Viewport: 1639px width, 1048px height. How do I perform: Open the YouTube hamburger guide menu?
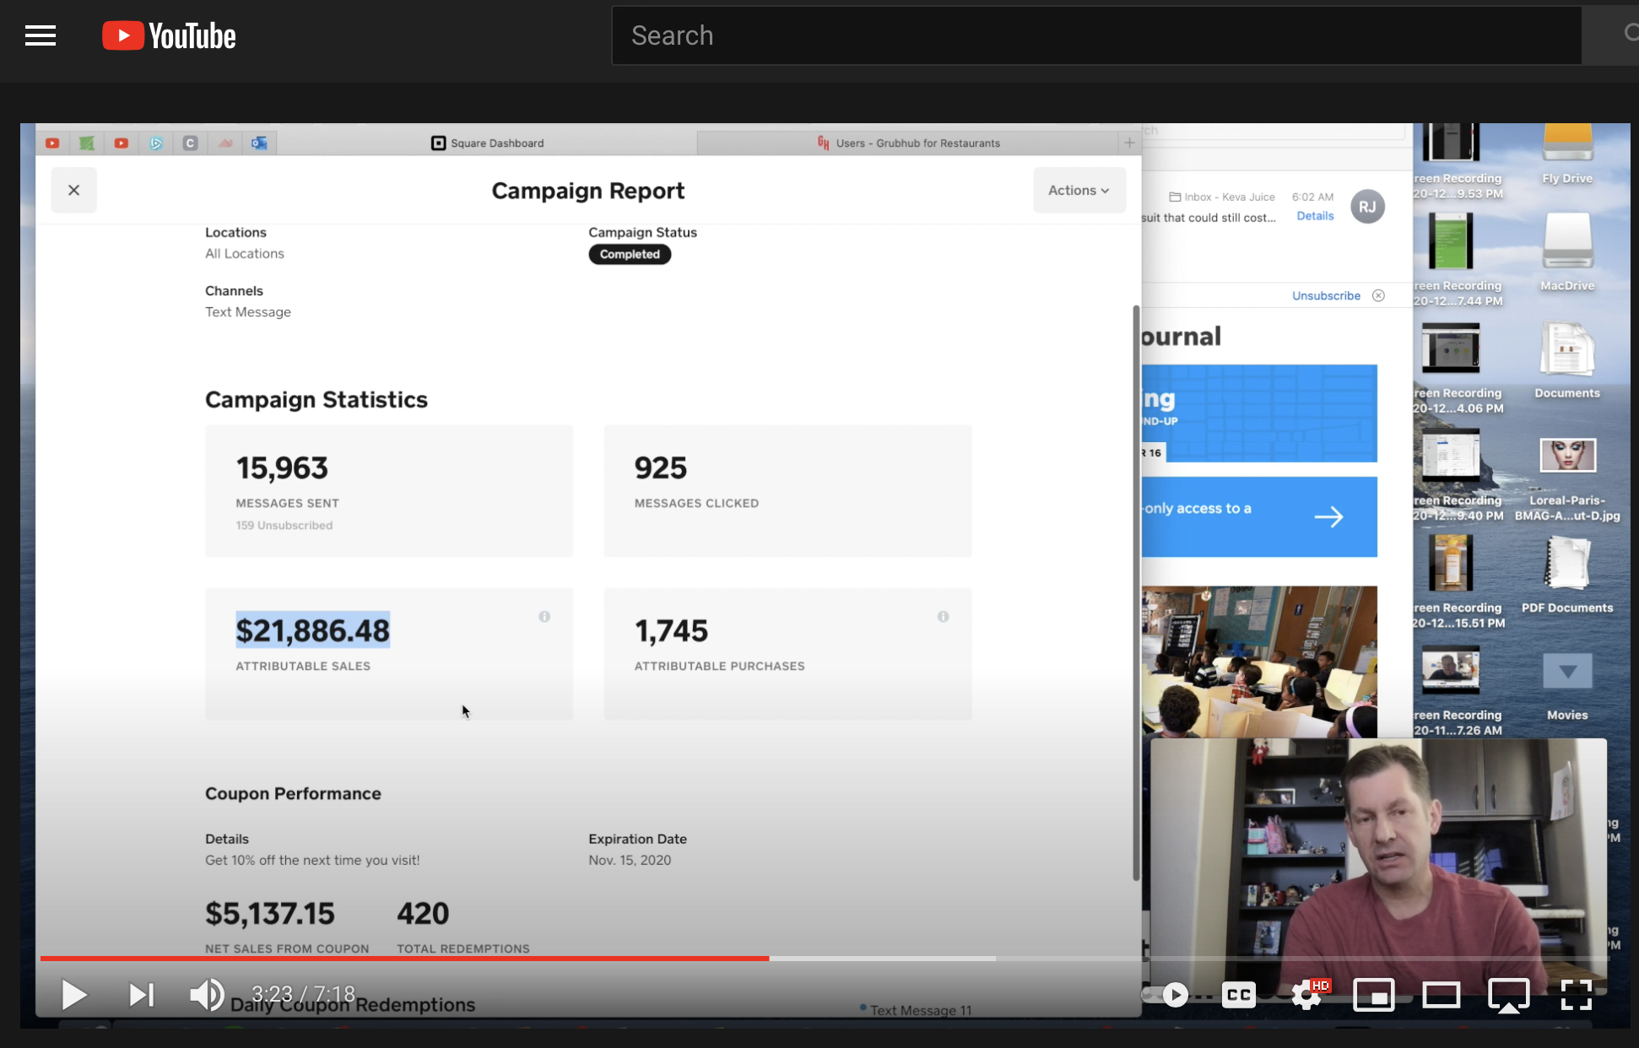pyautogui.click(x=41, y=35)
